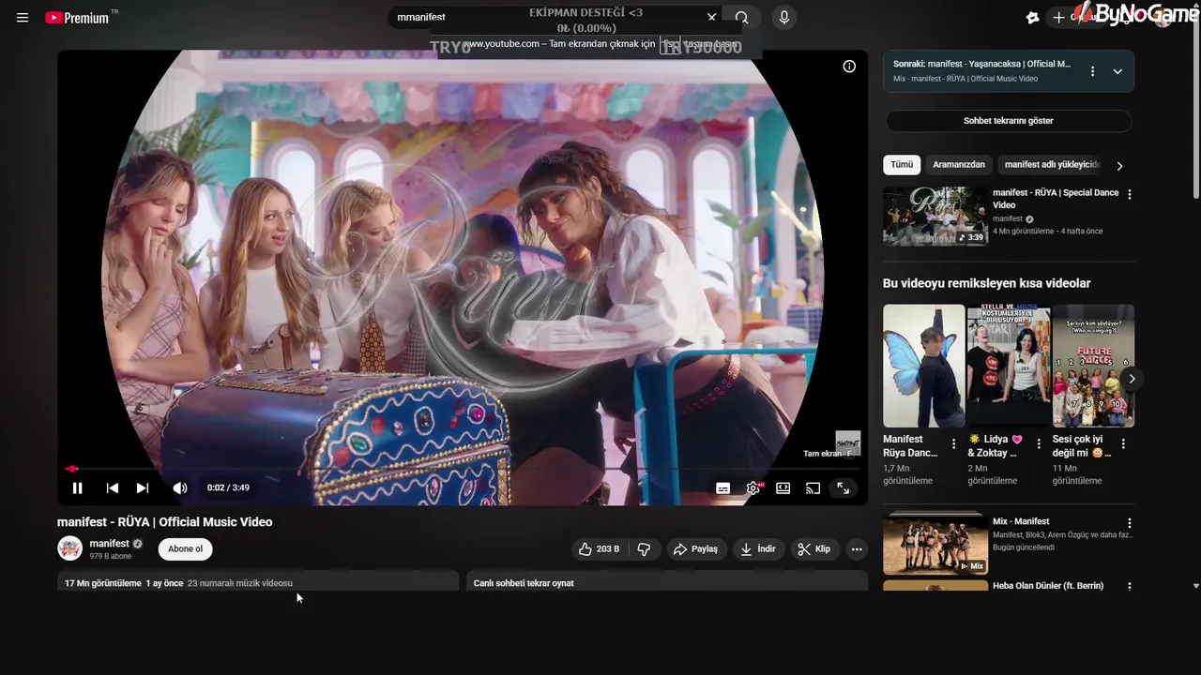Click the Heba Olan Dünler title
This screenshot has height=675, width=1201.
point(1048,586)
